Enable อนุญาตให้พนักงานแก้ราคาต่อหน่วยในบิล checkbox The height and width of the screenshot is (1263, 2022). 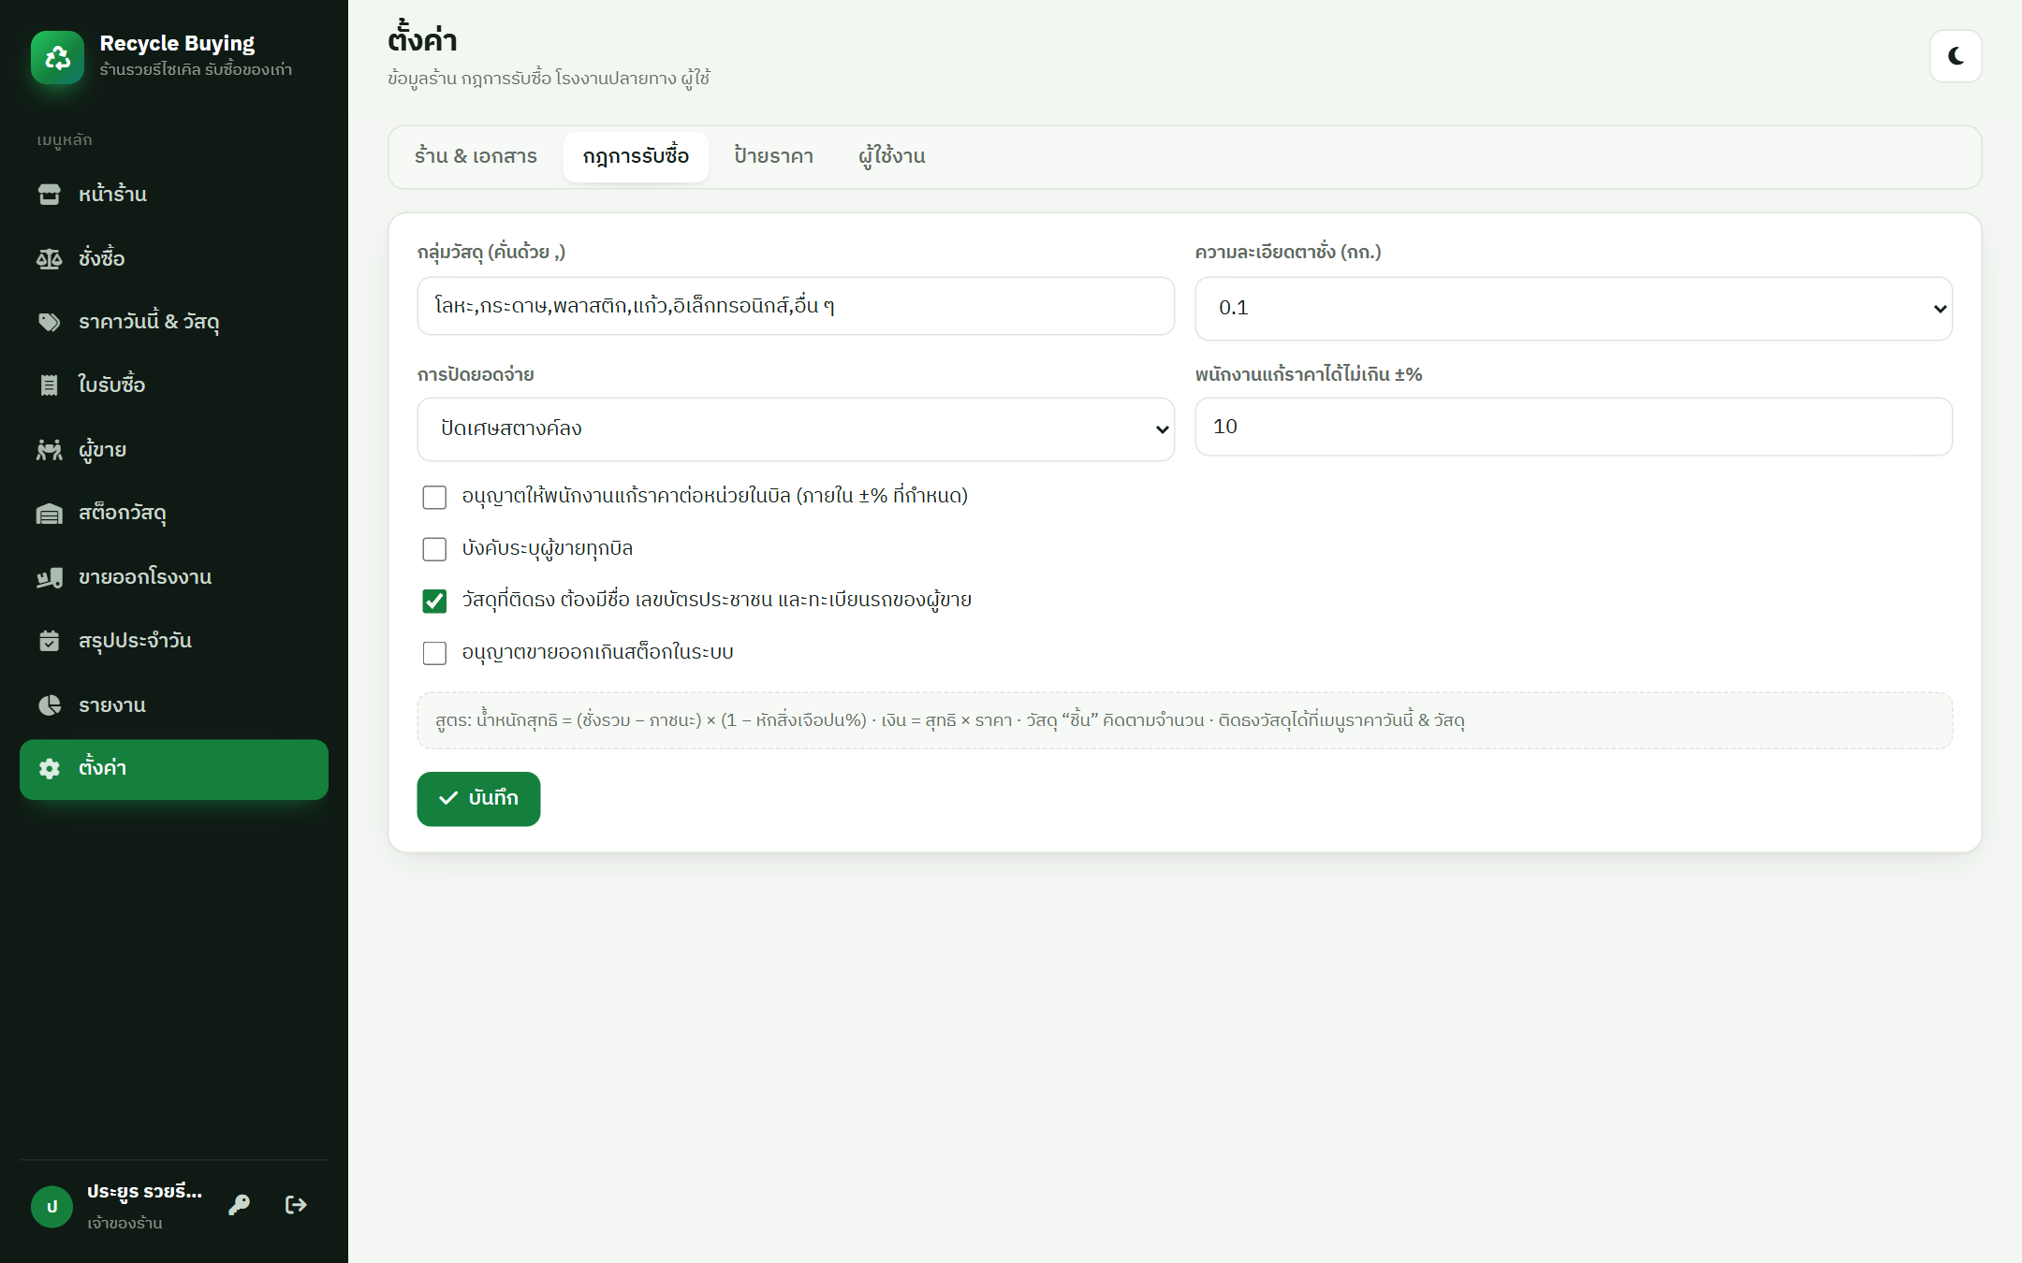tap(434, 497)
